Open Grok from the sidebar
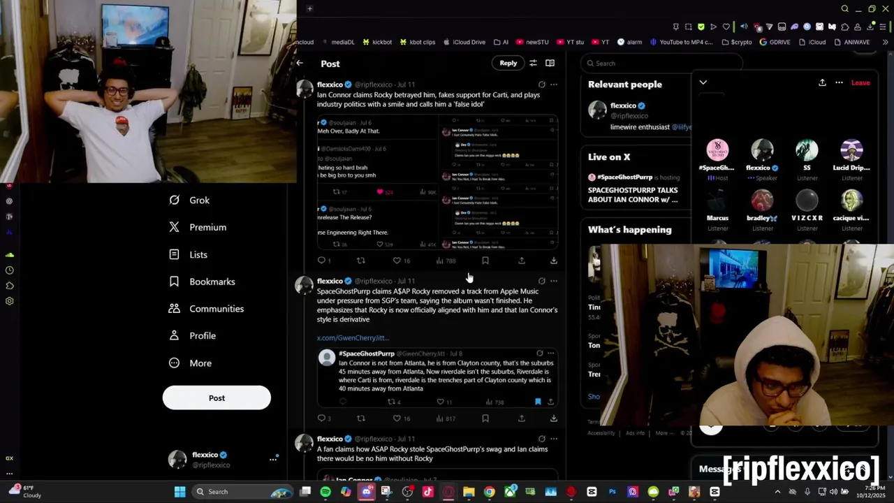Viewport: 894px width, 503px height. coord(189,201)
